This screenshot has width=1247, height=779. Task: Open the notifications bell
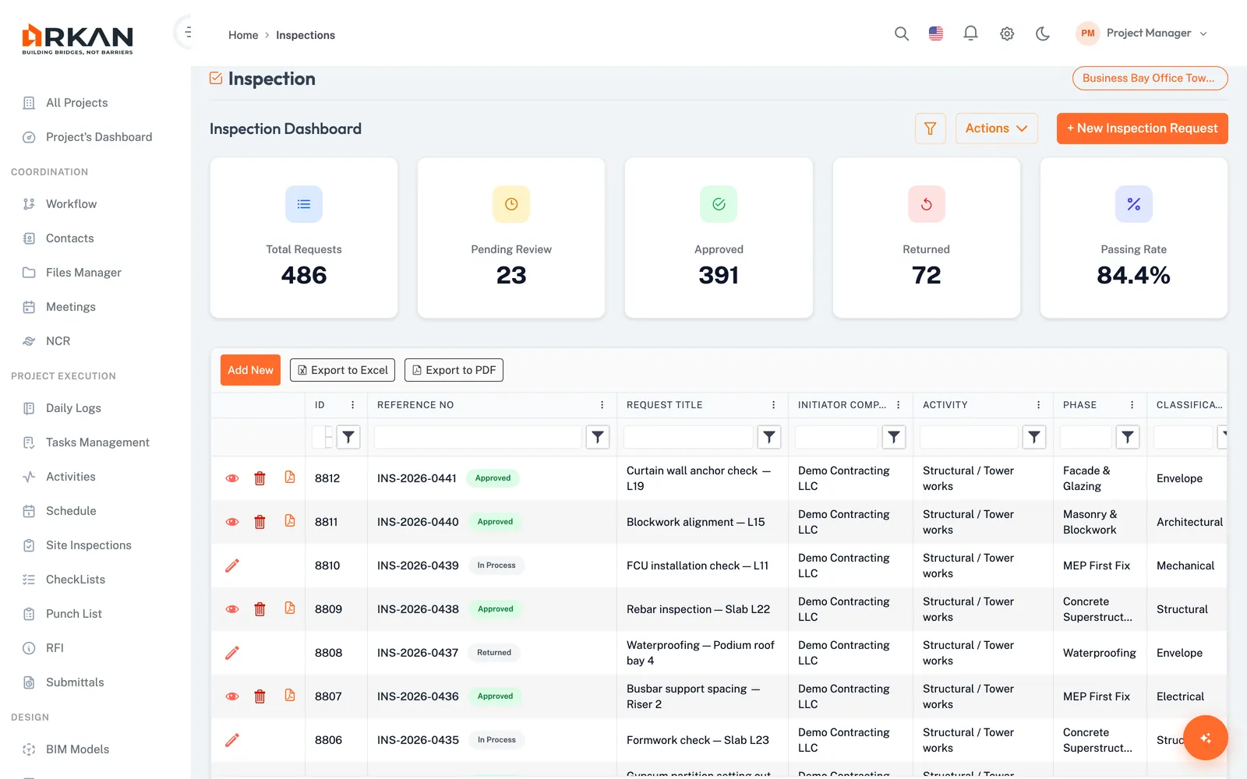970,33
